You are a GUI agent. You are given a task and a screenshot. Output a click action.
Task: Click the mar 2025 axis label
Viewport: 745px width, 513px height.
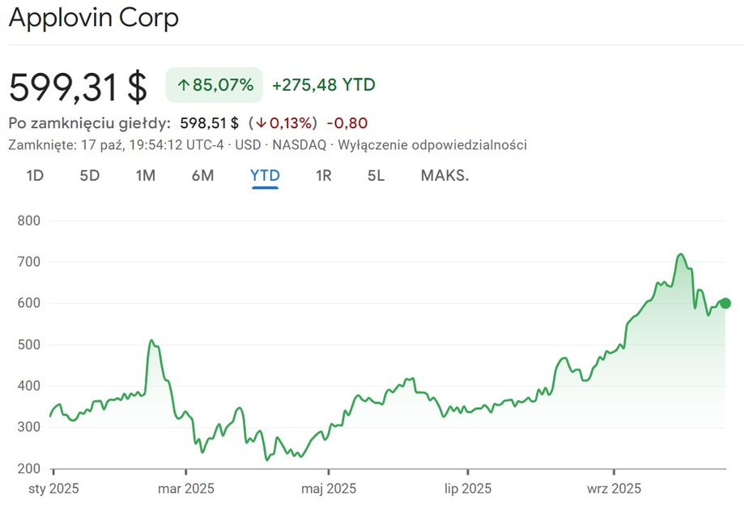tap(185, 489)
